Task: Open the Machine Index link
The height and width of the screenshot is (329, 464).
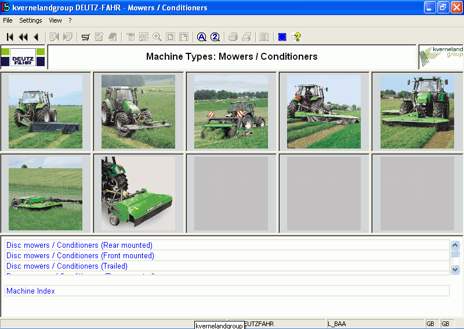Action: 31,291
